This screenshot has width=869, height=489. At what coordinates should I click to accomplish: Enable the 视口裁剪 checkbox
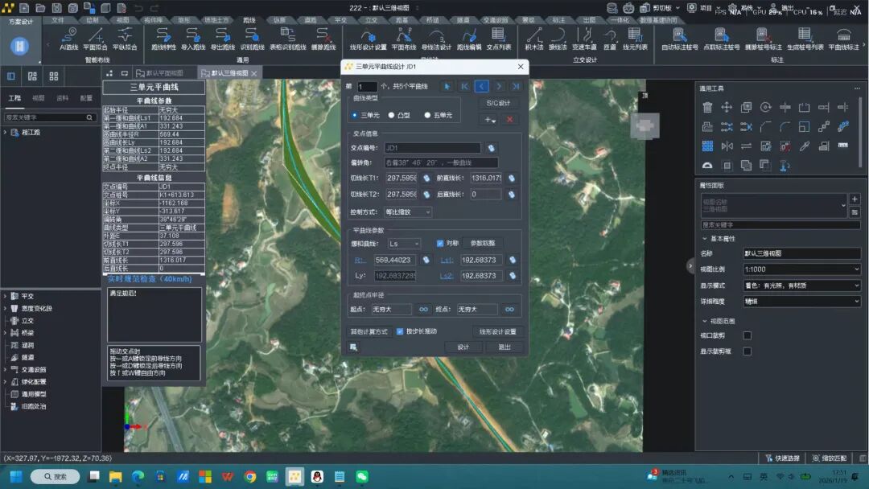(x=747, y=335)
